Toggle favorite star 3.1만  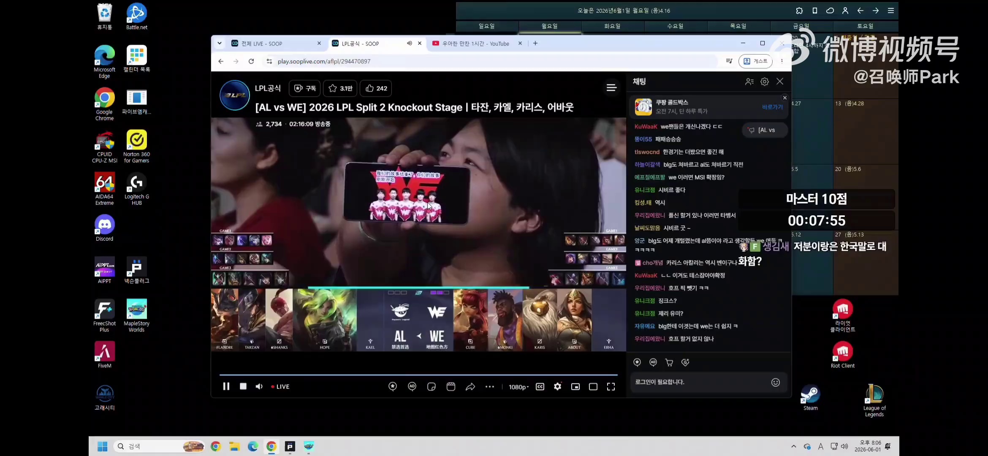point(340,88)
